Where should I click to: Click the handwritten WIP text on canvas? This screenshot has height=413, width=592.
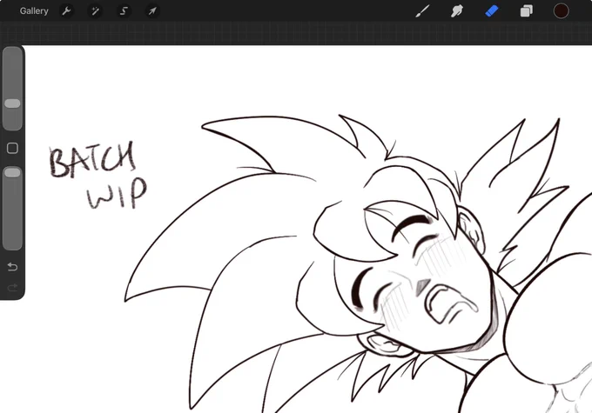[117, 193]
